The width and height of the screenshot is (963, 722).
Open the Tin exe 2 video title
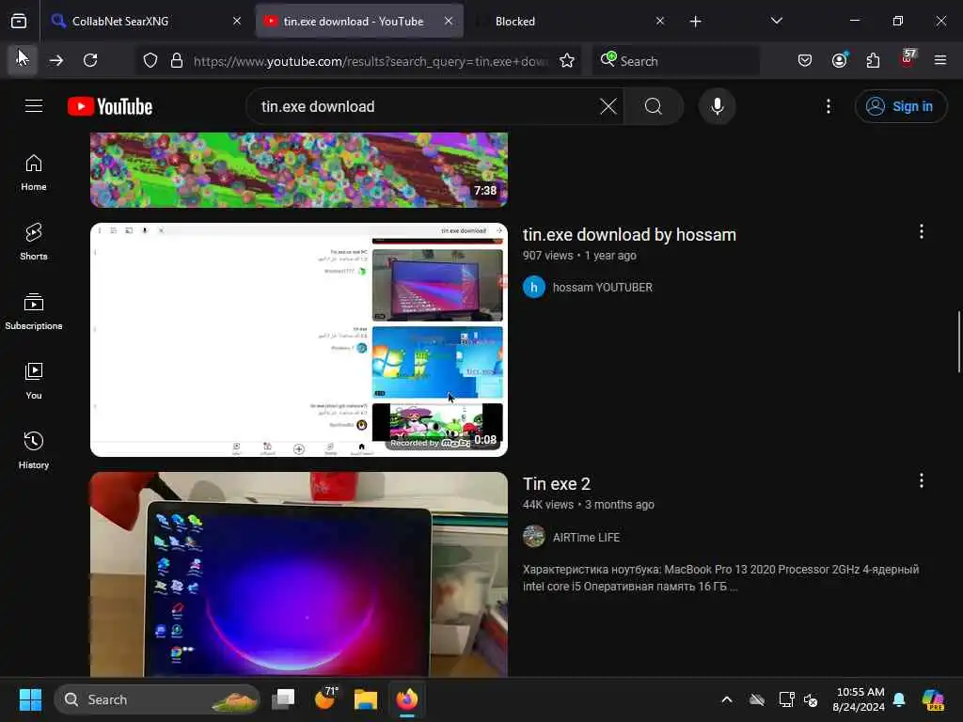click(557, 484)
